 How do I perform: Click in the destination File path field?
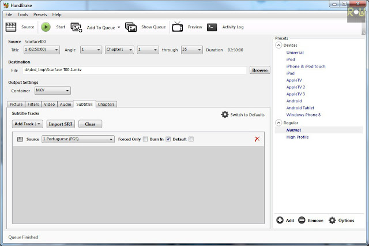tap(134, 70)
